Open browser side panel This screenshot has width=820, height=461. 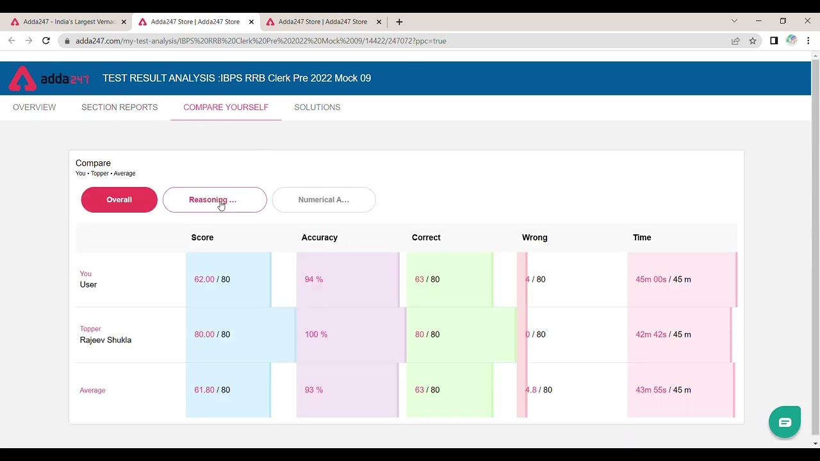pyautogui.click(x=774, y=41)
